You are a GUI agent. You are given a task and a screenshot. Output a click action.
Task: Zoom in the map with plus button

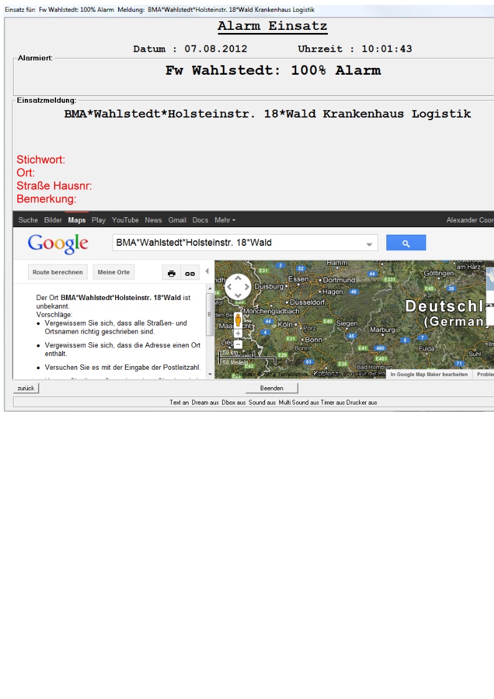[238, 334]
